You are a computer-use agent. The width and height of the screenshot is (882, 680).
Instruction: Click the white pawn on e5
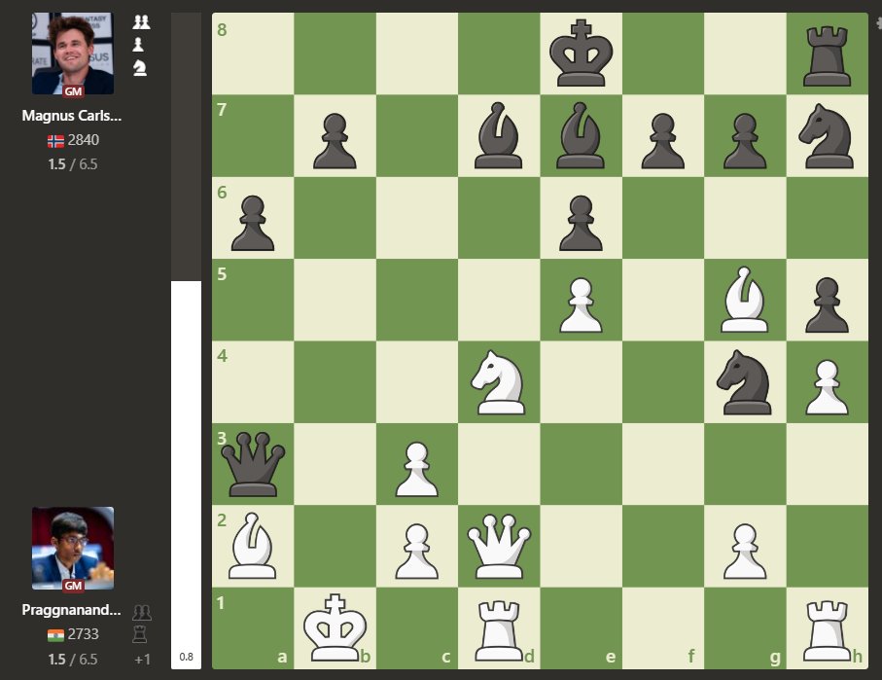[x=581, y=304]
